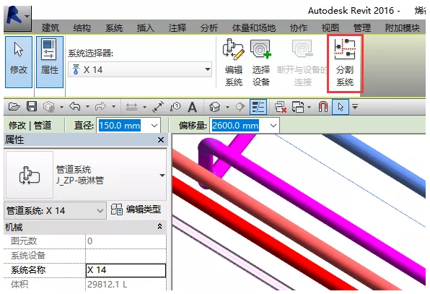Image resolution: width=430 pixels, height=294 pixels.
Task: Open dropdown arrow next to sync icon
Action: click(61, 107)
